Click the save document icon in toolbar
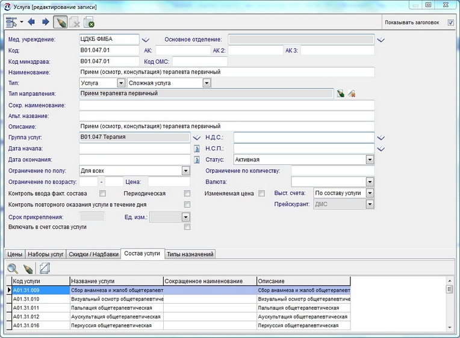This screenshot has height=338, width=460. click(x=89, y=22)
